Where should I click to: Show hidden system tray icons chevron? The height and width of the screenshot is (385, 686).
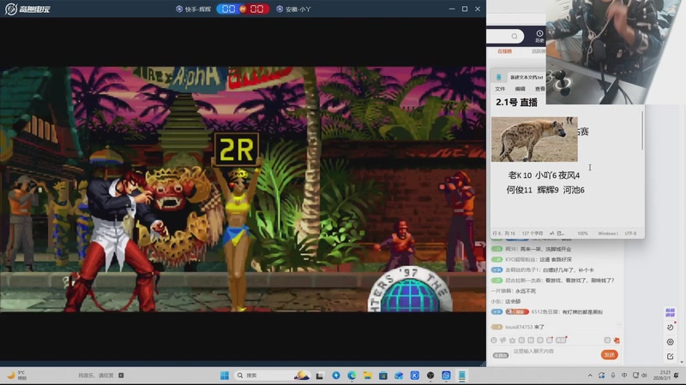point(590,376)
